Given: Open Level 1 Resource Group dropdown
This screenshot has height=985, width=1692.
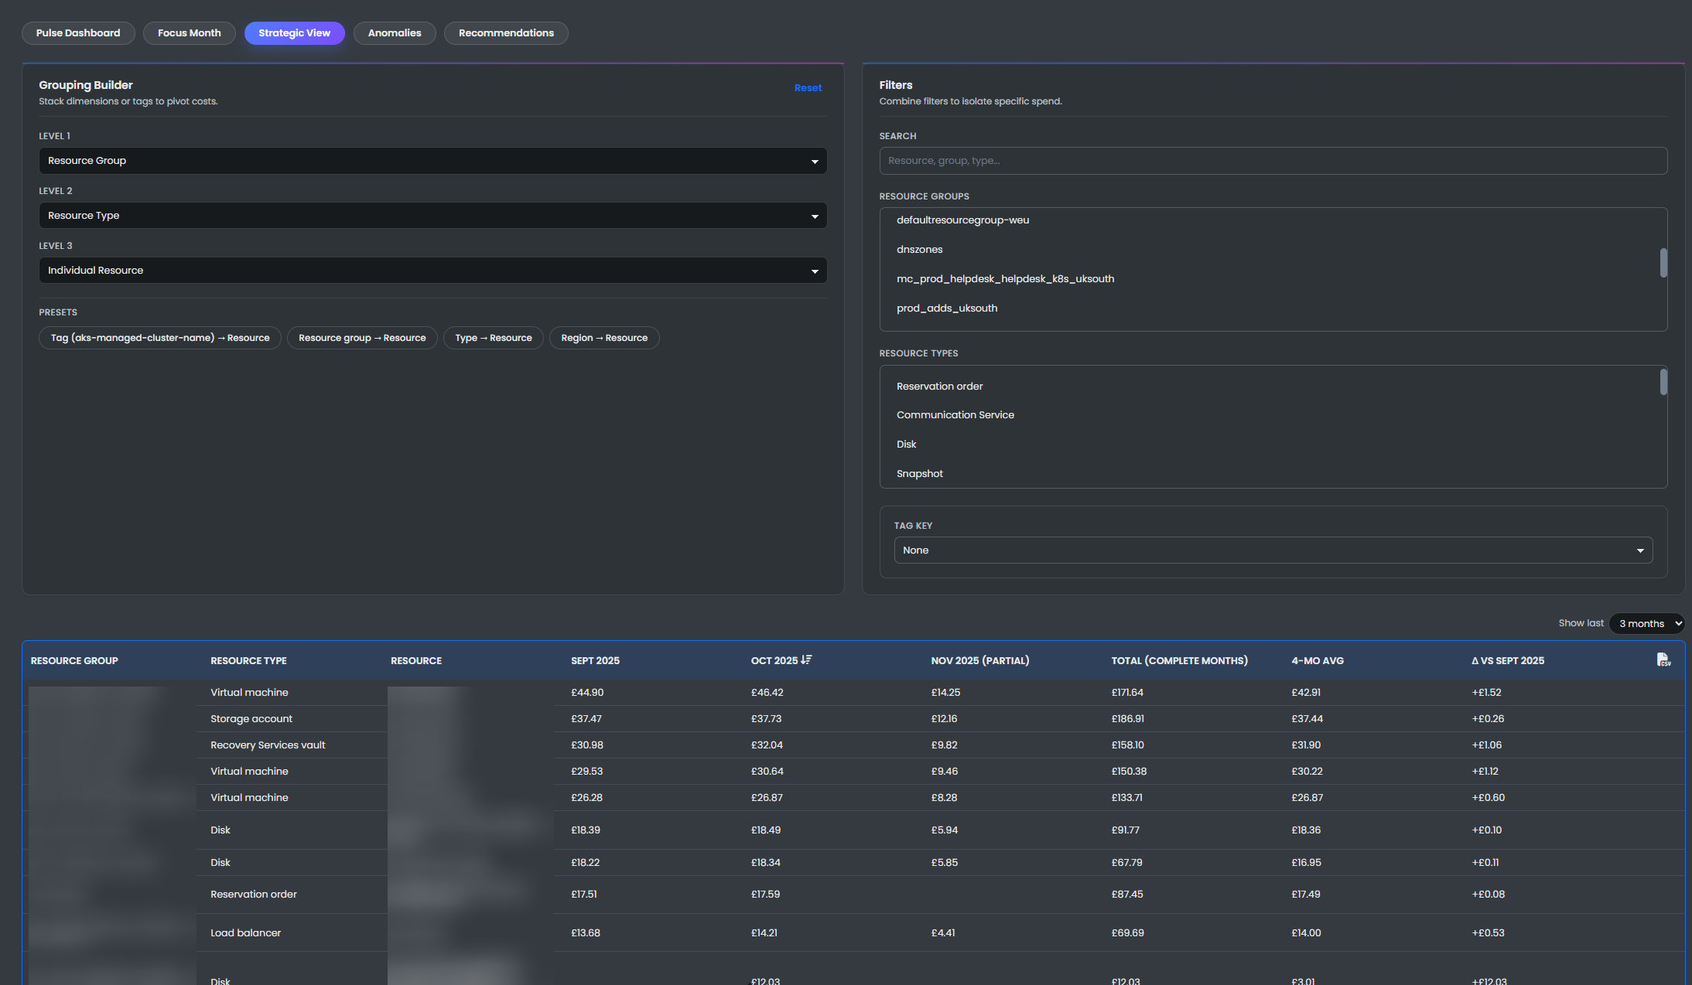Looking at the screenshot, I should (433, 161).
